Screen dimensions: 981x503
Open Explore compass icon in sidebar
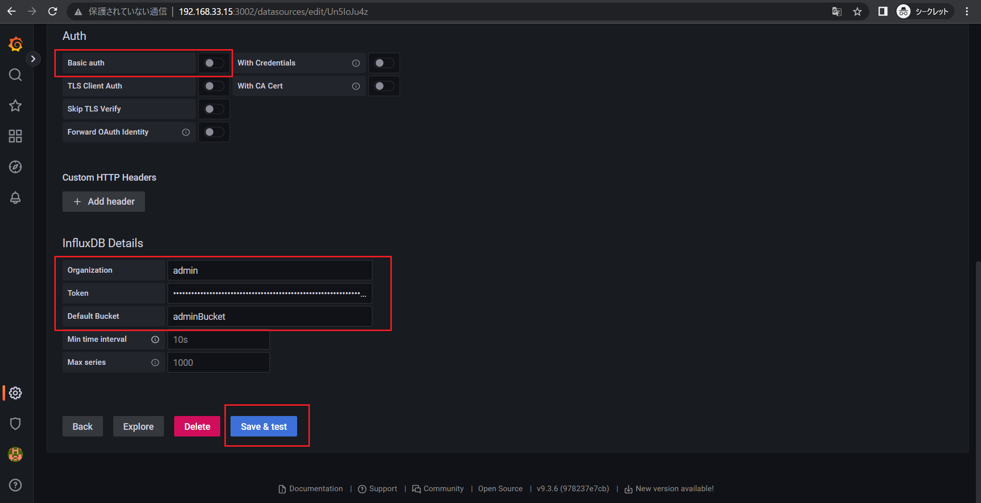(x=15, y=167)
